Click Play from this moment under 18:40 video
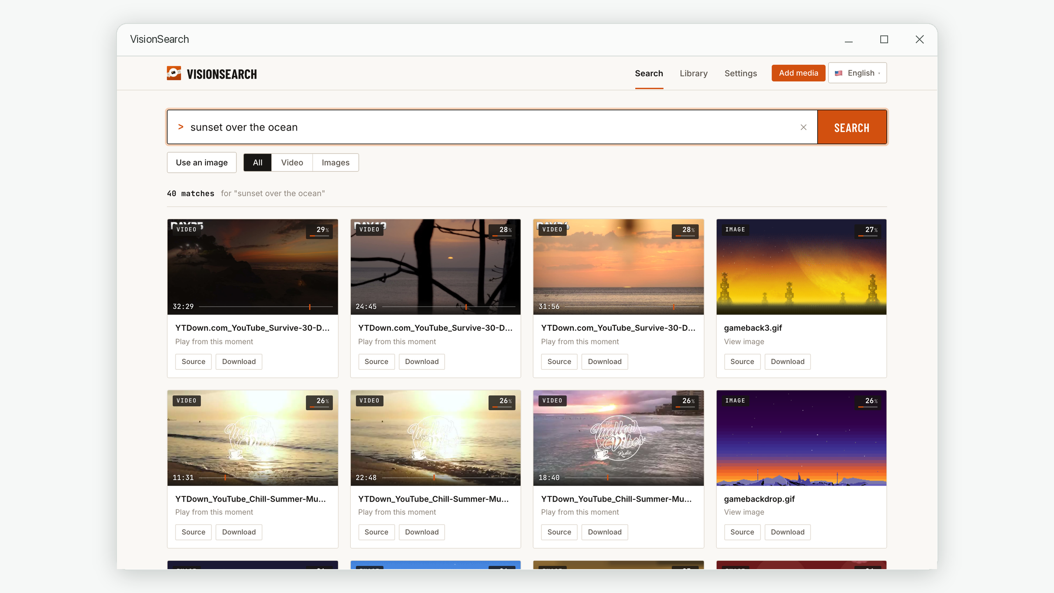 pyautogui.click(x=580, y=512)
